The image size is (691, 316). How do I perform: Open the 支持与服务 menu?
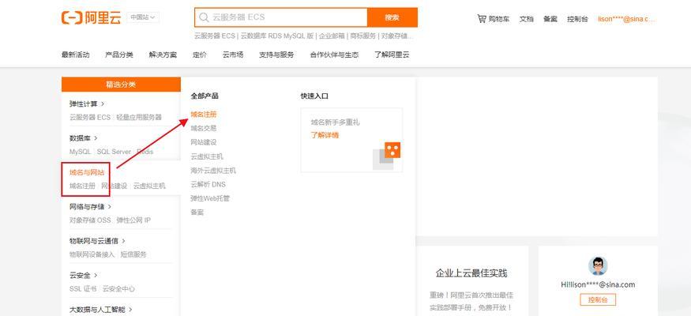(x=276, y=55)
